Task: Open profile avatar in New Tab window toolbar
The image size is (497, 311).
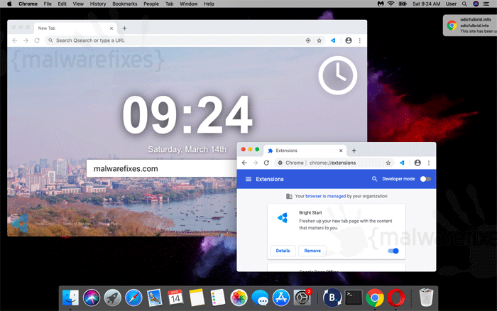Action: (x=349, y=40)
